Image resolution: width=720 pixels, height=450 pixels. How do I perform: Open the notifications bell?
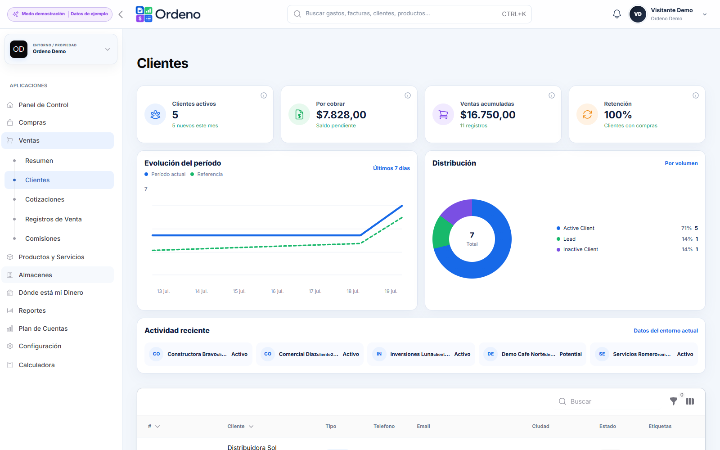point(617,14)
